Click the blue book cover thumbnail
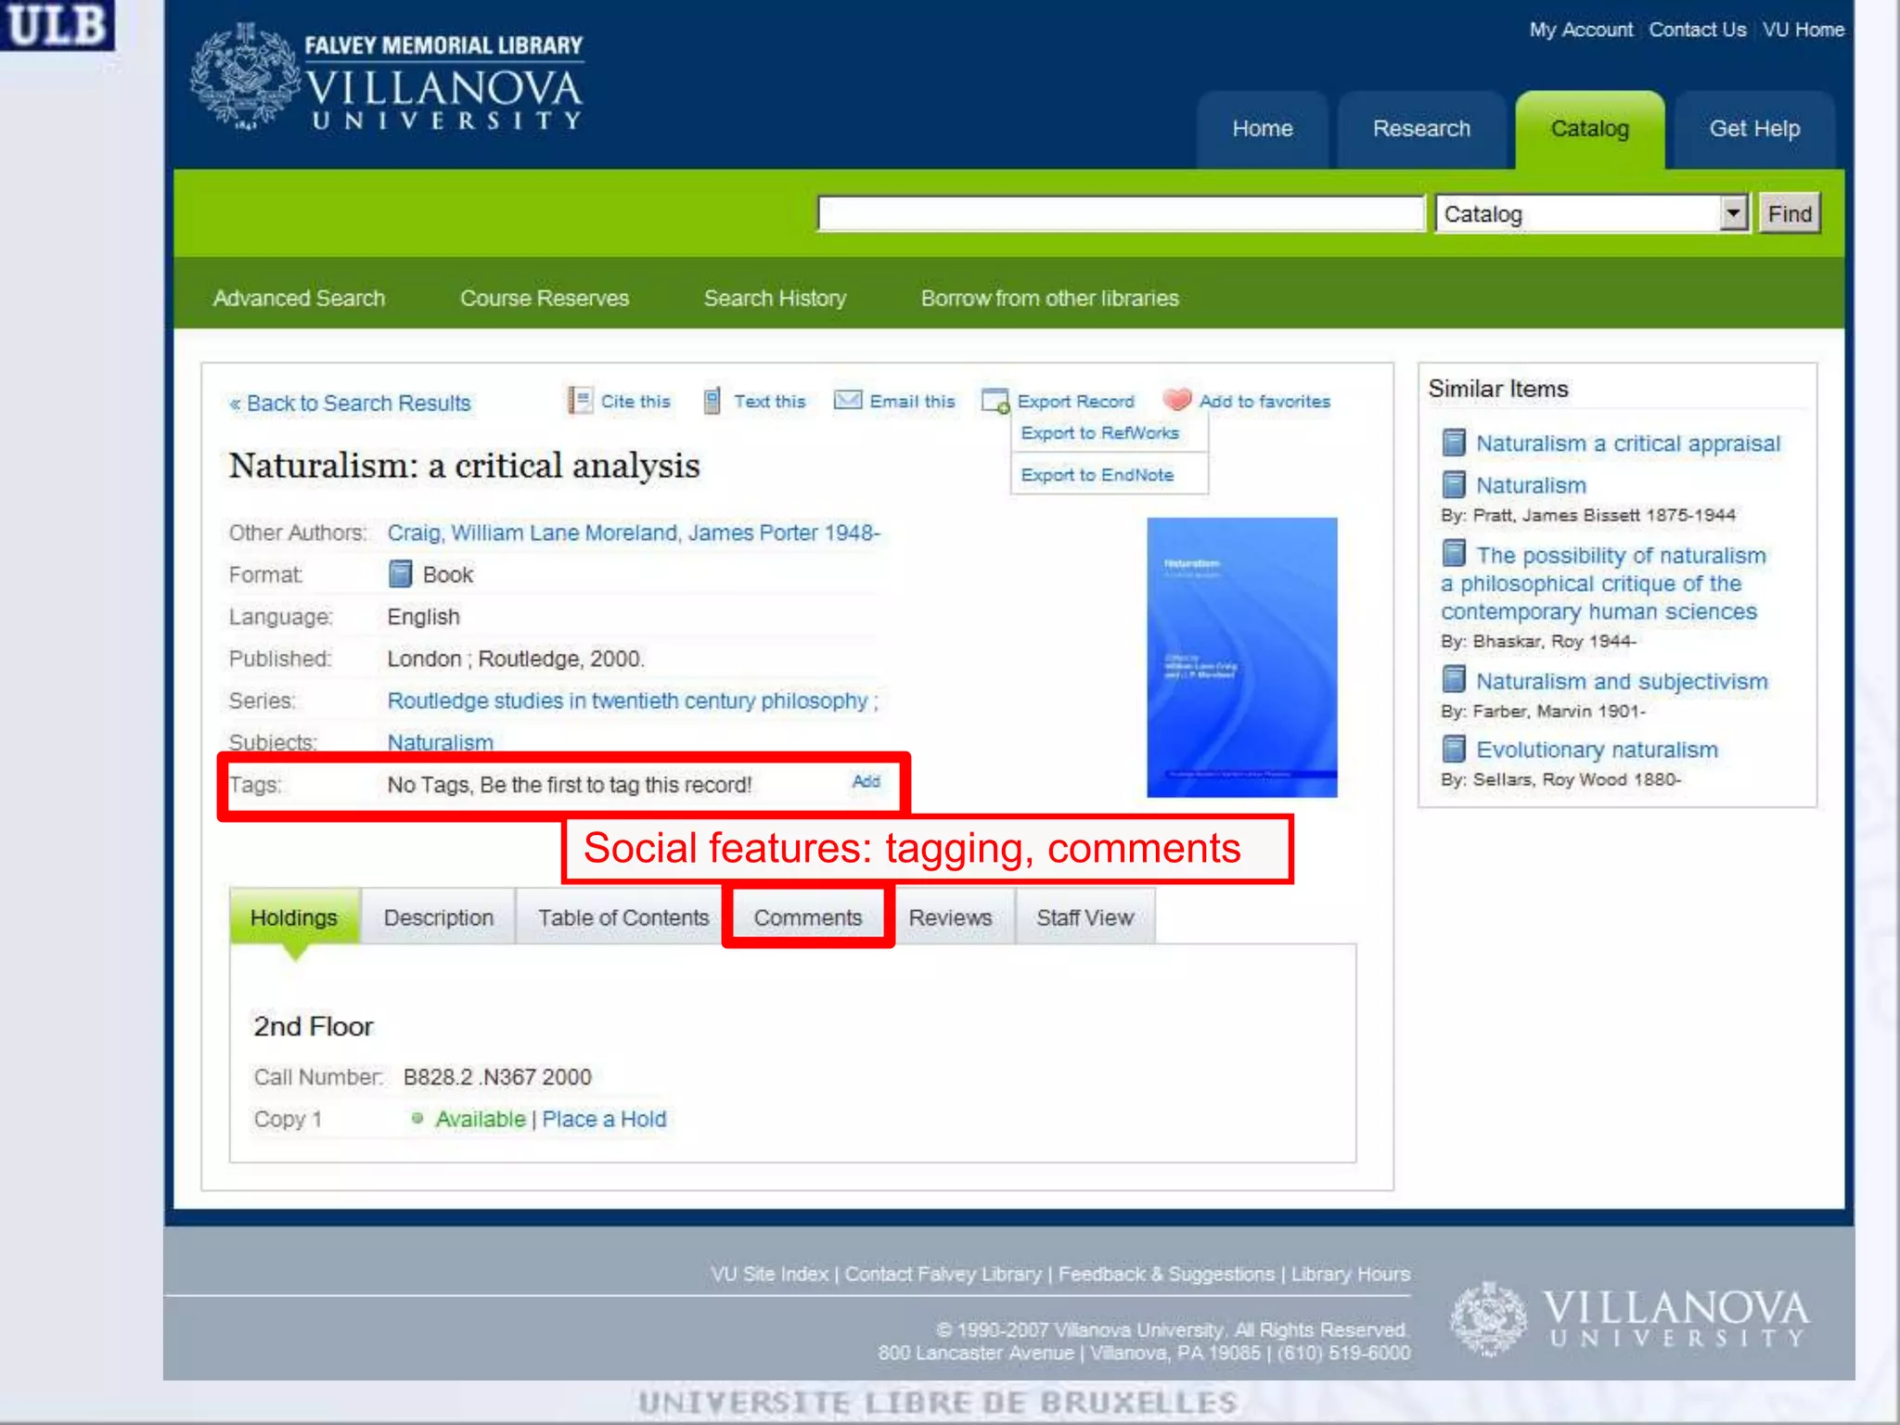This screenshot has height=1425, width=1900. (1241, 657)
